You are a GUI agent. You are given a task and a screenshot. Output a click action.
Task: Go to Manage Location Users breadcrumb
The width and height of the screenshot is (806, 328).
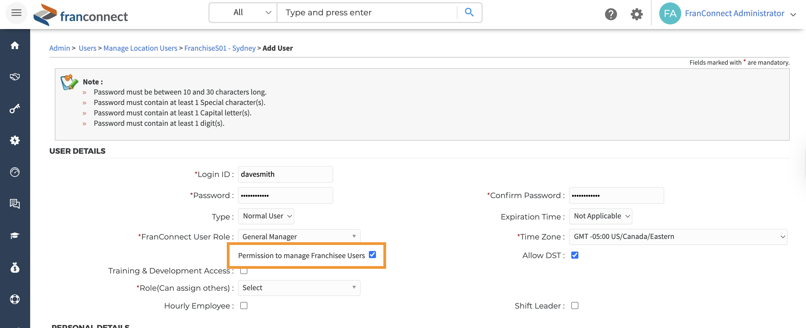click(140, 48)
